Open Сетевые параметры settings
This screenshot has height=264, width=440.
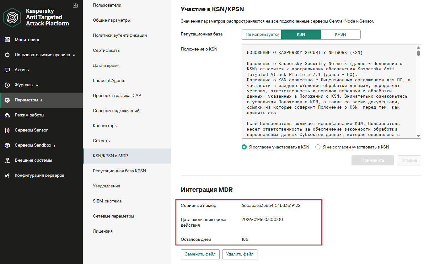pos(127,216)
